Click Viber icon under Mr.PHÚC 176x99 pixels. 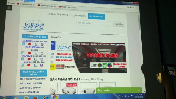coord(42,59)
